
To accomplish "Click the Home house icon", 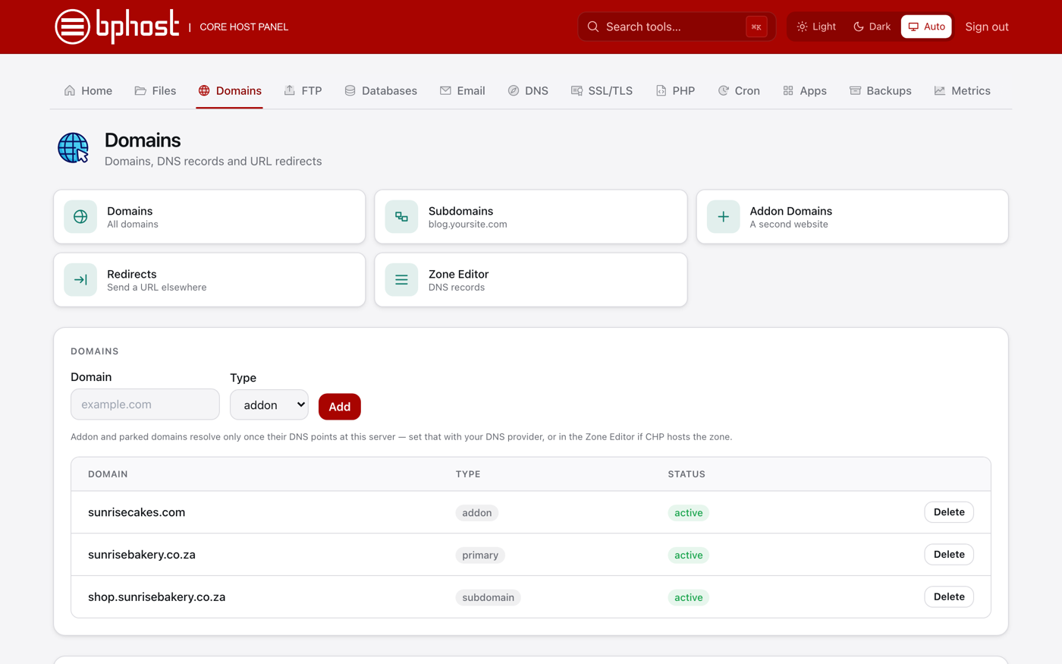I will click(x=70, y=90).
